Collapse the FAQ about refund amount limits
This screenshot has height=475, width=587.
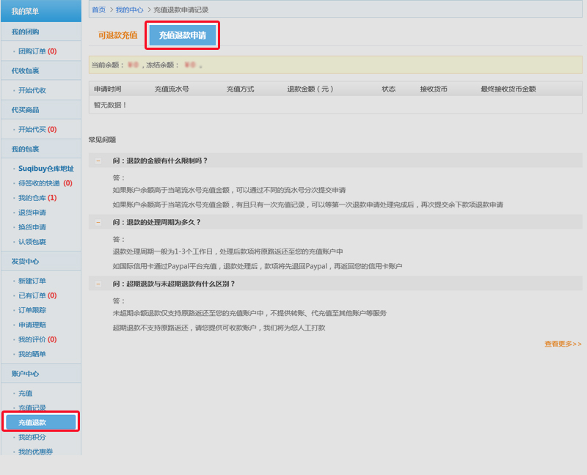[98, 161]
